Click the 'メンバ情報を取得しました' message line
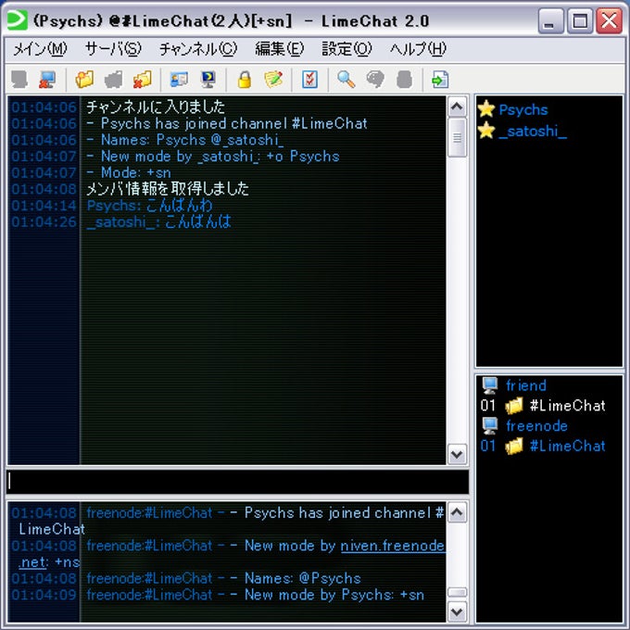The height and width of the screenshot is (630, 630). [168, 189]
